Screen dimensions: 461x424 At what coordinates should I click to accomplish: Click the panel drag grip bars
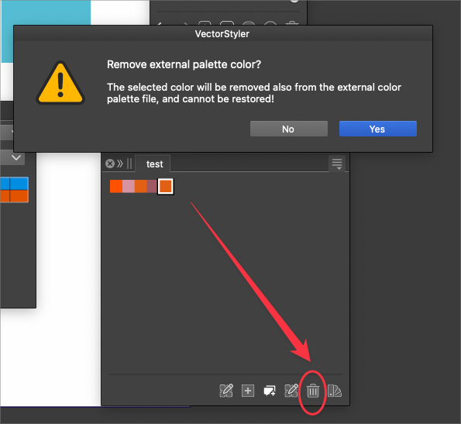(129, 164)
